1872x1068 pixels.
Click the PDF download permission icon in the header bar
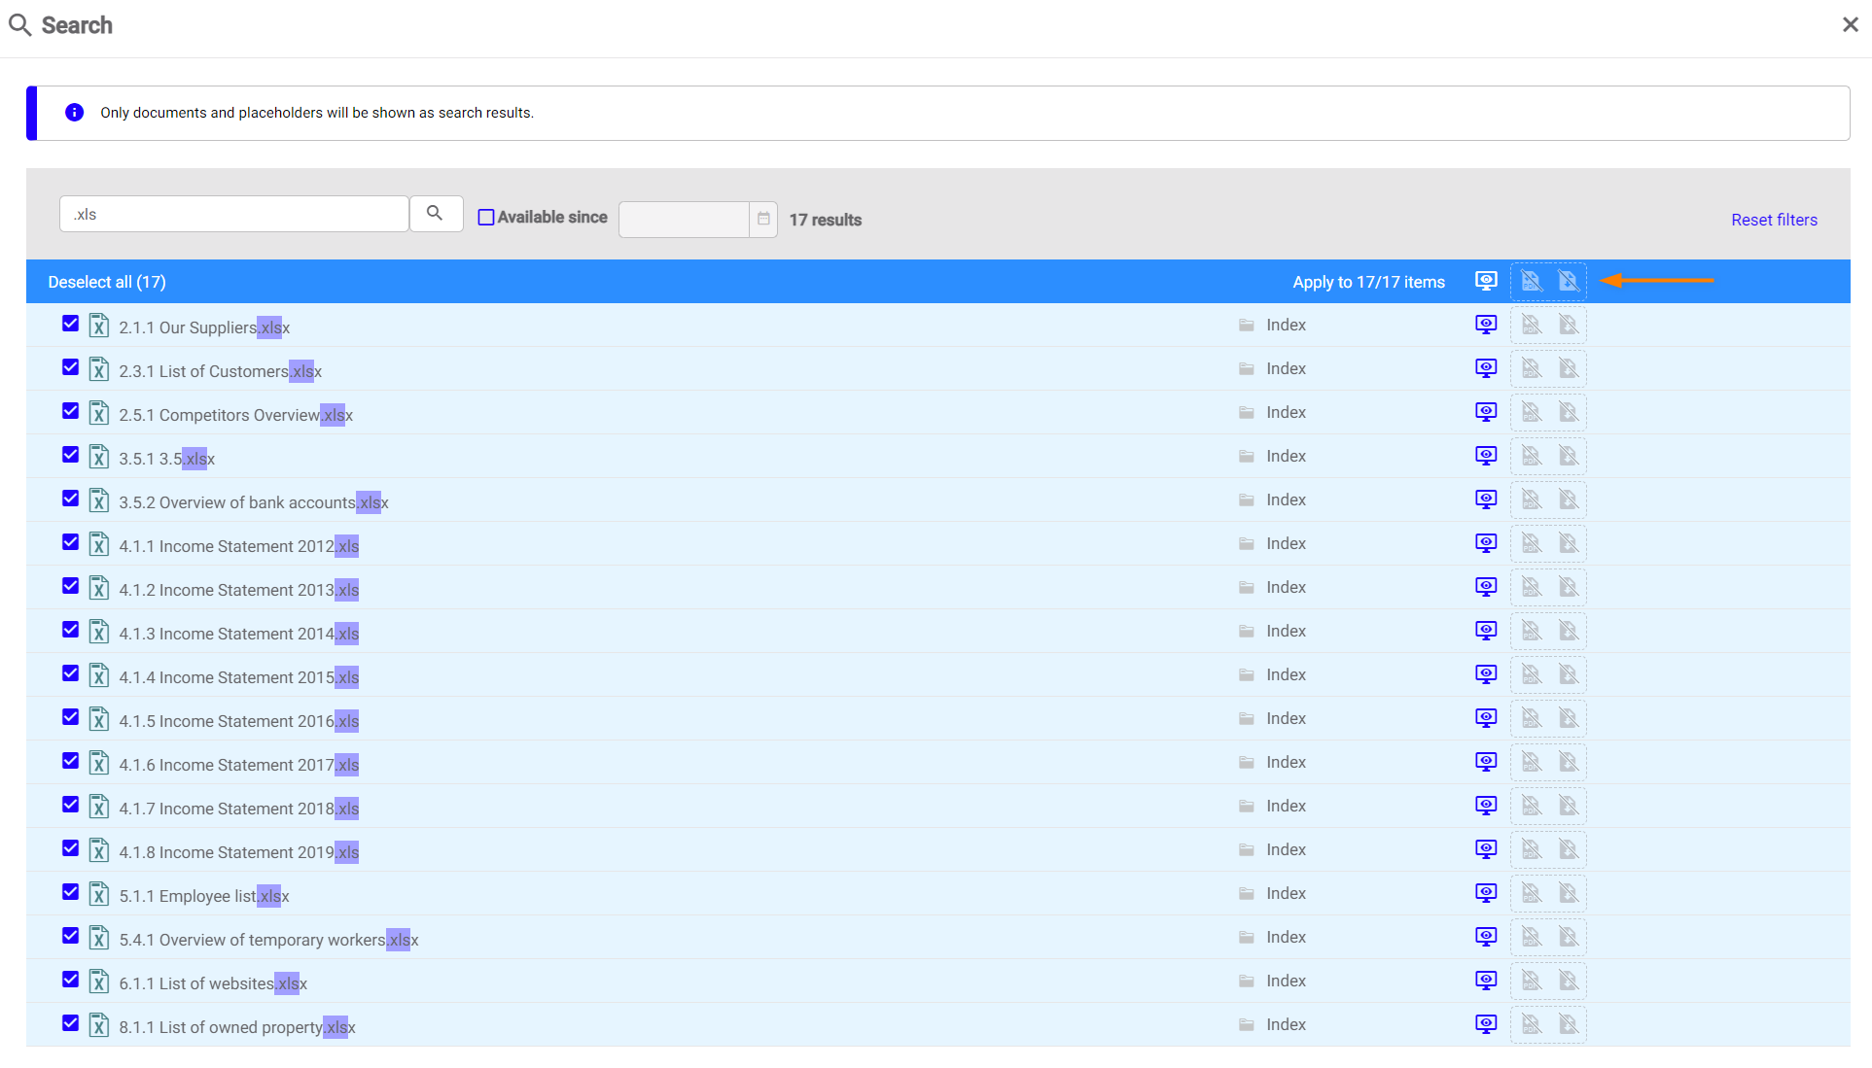pyautogui.click(x=1531, y=281)
